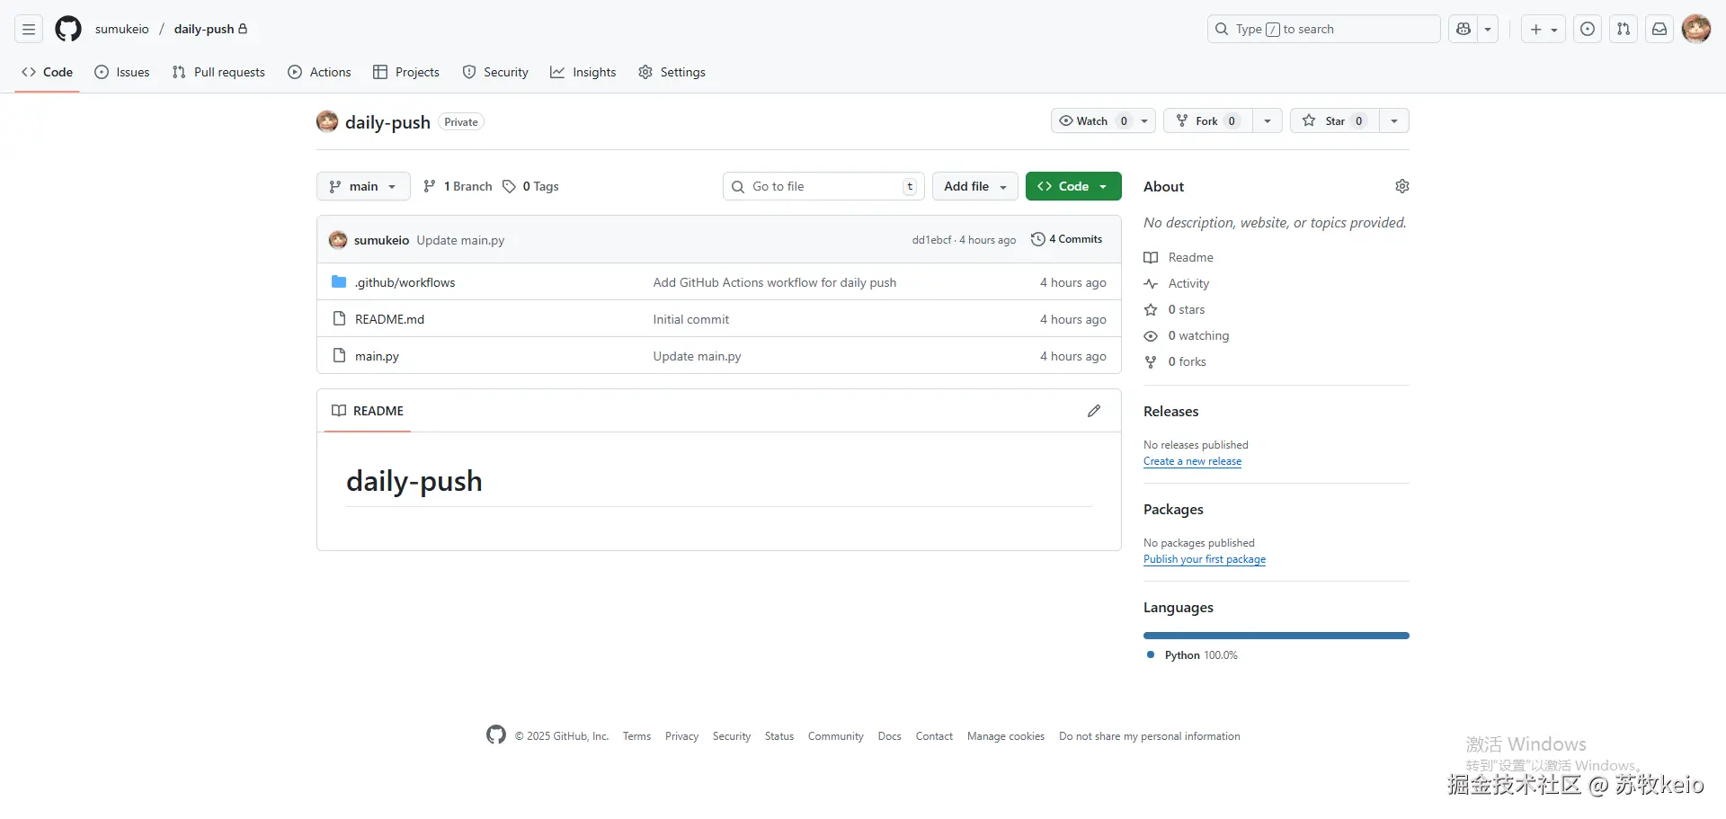Screen dimensions: 1726x819
Task: Focus the top search bar
Action: click(x=1323, y=29)
